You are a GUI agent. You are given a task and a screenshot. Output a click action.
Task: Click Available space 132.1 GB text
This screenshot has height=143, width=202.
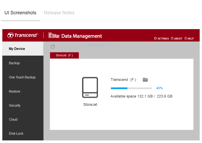pyautogui.click(x=132, y=96)
